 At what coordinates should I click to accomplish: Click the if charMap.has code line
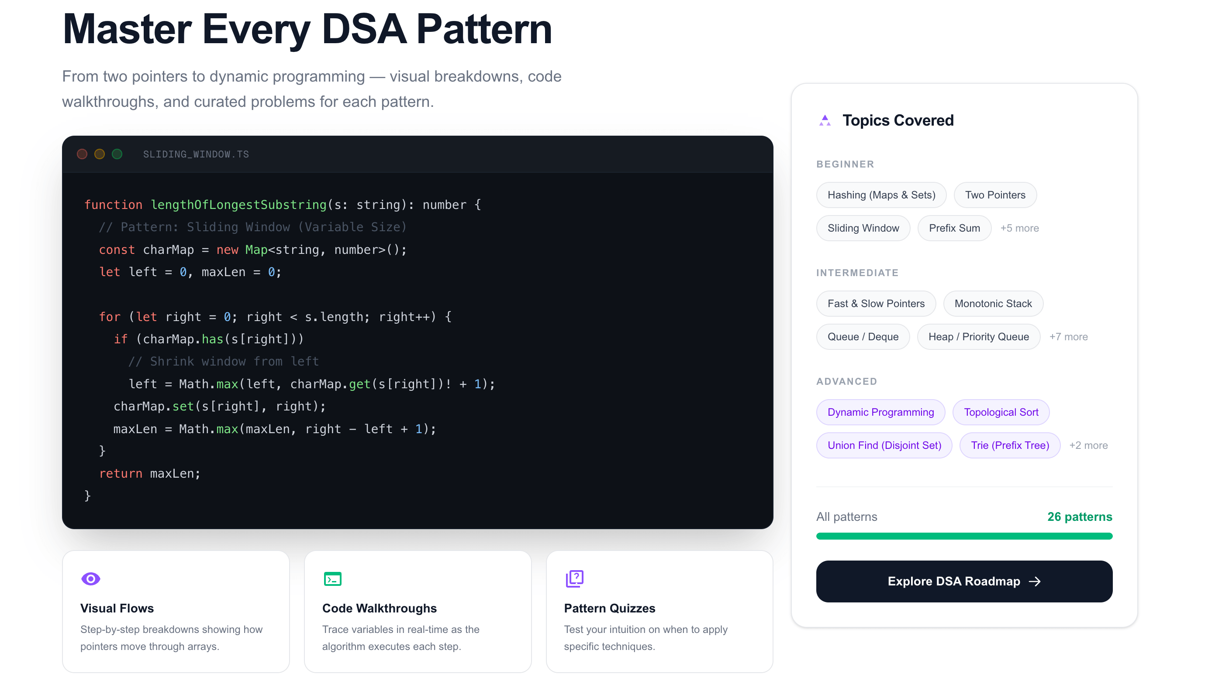tap(208, 339)
